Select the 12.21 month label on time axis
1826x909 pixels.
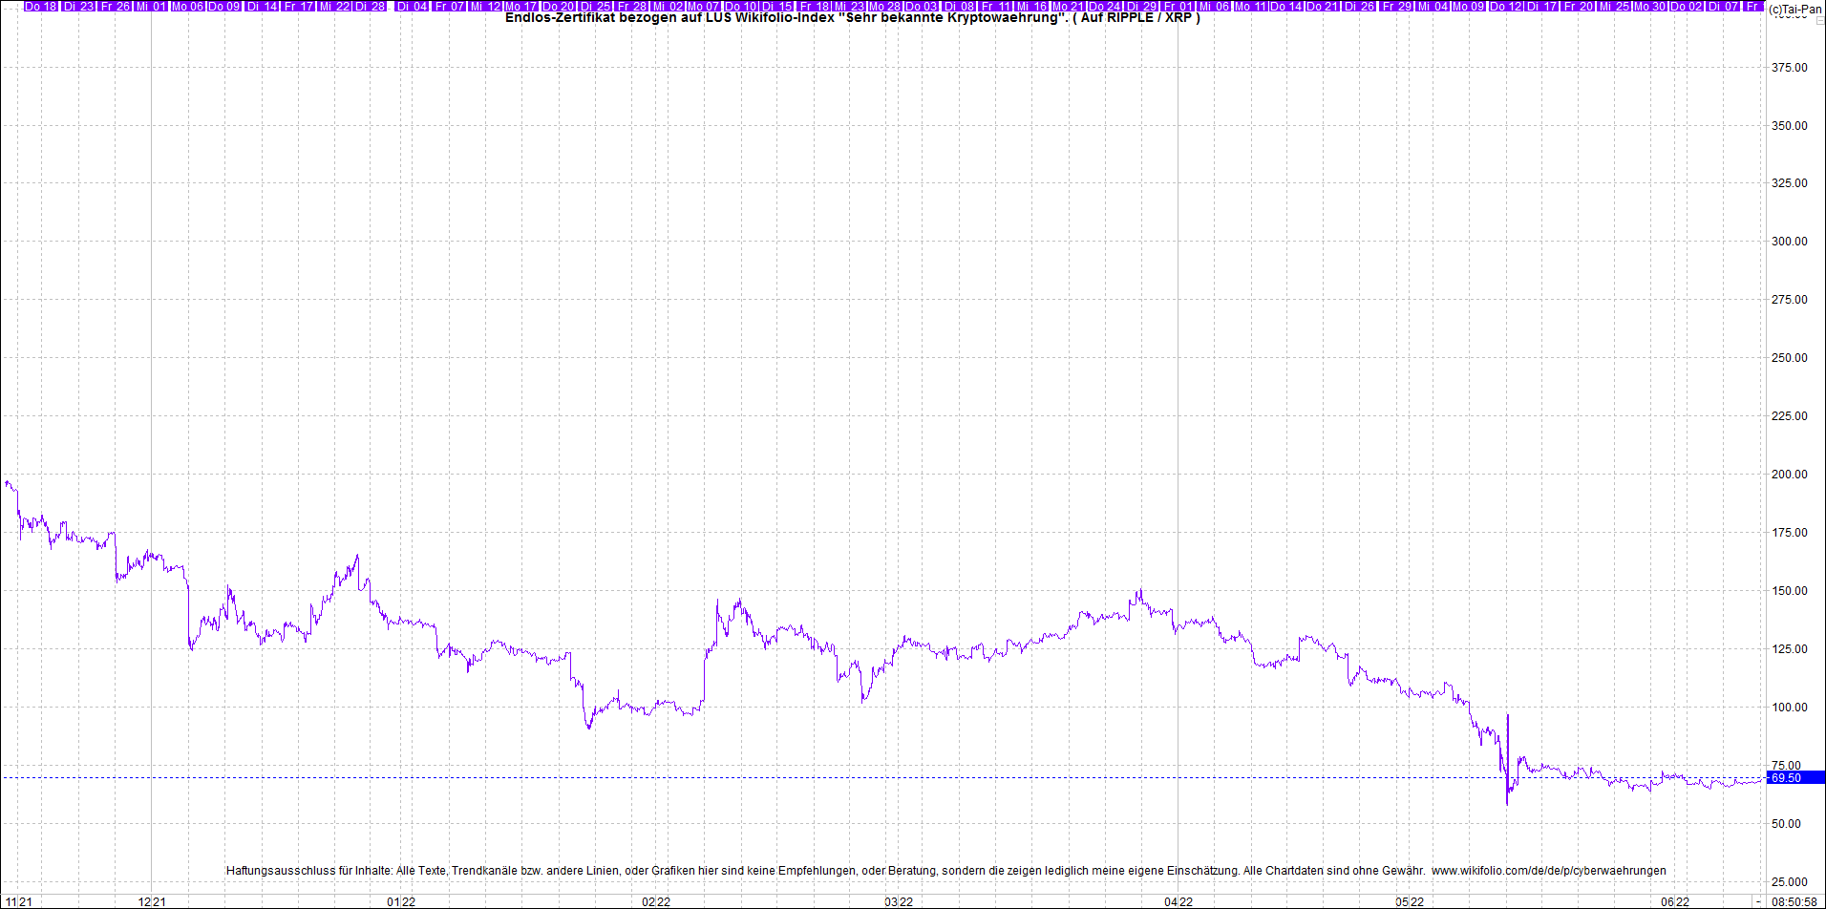click(152, 901)
